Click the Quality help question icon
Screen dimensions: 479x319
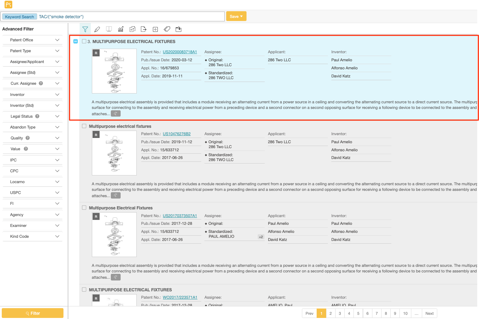click(28, 138)
